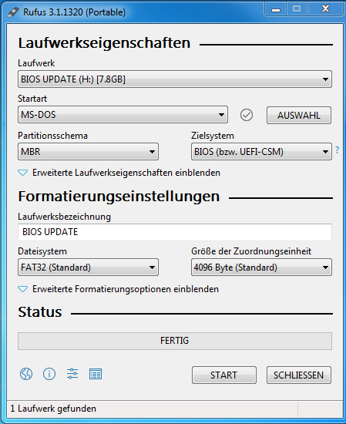346x424 pixels.
Task: Open the Partitionsschema MBR dropdown
Action: pos(88,151)
